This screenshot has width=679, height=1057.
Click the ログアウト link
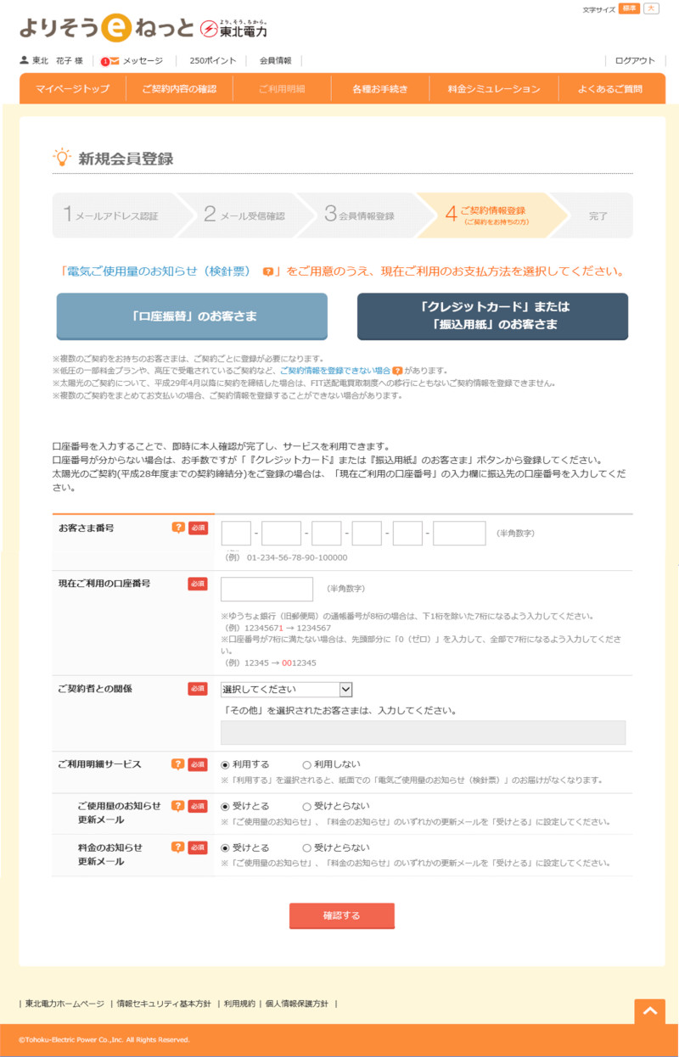click(x=635, y=61)
